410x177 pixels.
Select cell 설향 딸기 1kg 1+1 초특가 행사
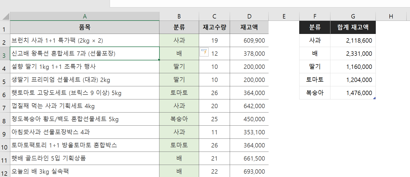pos(85,67)
